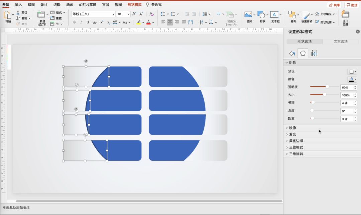Insert a Text Box (文本框)

pos(274,14)
